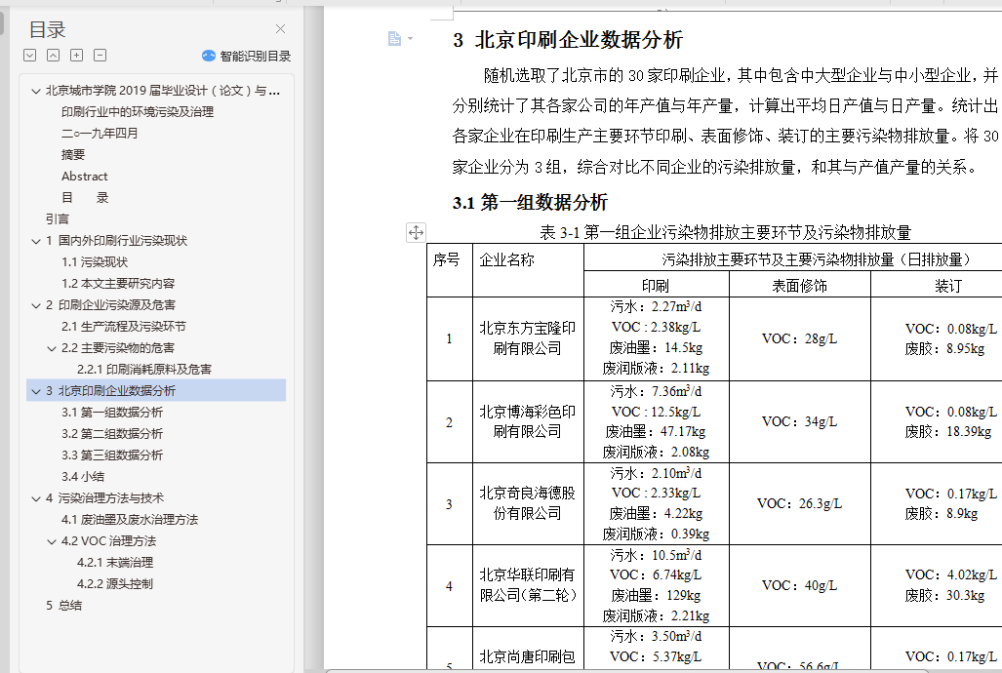Click cell 北京华联印刷有限公司(第二轮)
This screenshot has height=673, width=1002.
(x=528, y=585)
